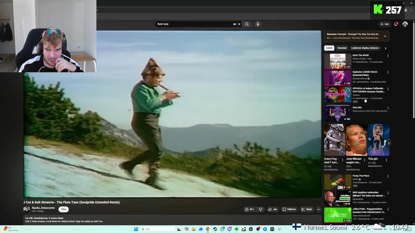The image size is (415, 233).
Task: Open Steam from the taskbar
Action: tap(215, 229)
